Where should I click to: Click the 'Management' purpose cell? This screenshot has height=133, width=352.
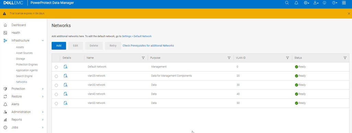(159, 67)
